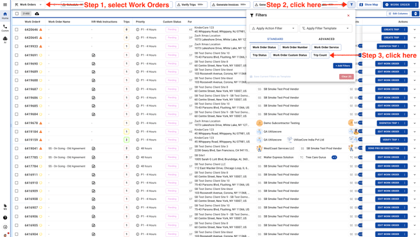
Task: Open three-dot menu on VERIFY TRIP 1 button
Action: pyautogui.click(x=404, y=140)
